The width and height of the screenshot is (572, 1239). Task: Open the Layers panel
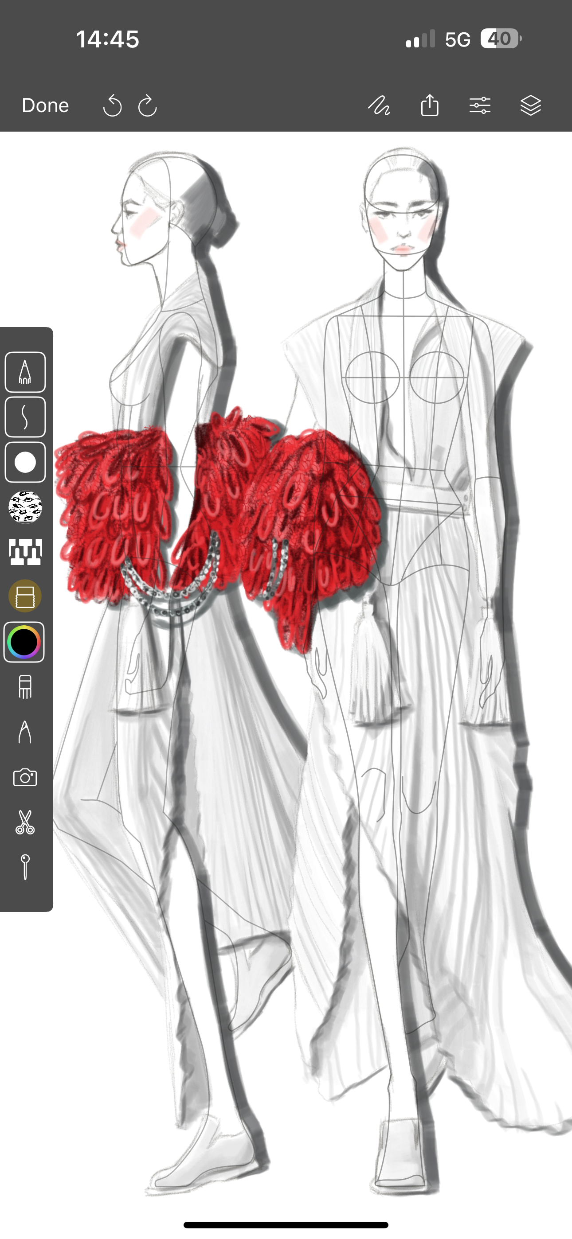531,105
